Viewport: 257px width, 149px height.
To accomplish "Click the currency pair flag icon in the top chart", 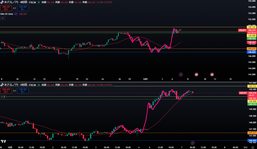I will point(2,2).
